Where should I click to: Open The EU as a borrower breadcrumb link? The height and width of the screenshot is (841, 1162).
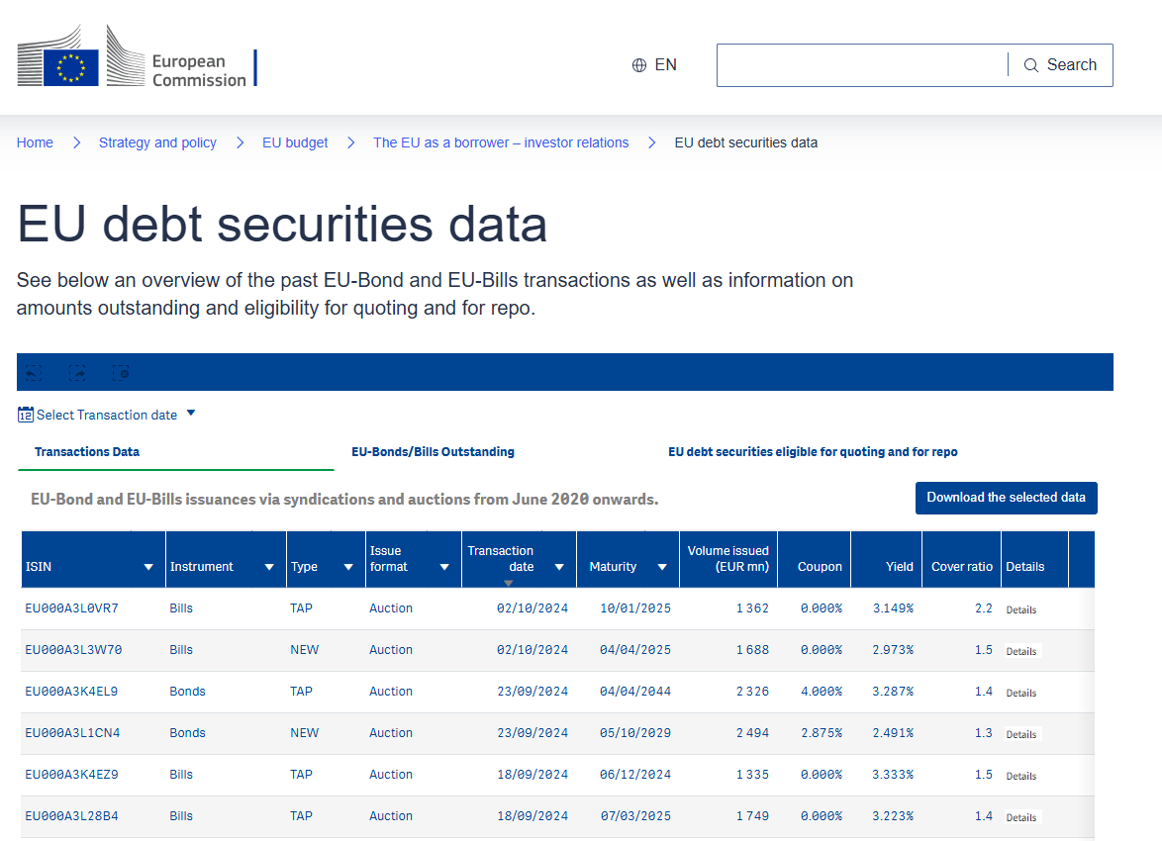click(x=501, y=142)
